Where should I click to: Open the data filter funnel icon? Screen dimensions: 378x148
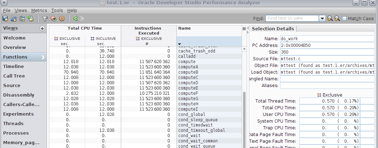[45, 19]
